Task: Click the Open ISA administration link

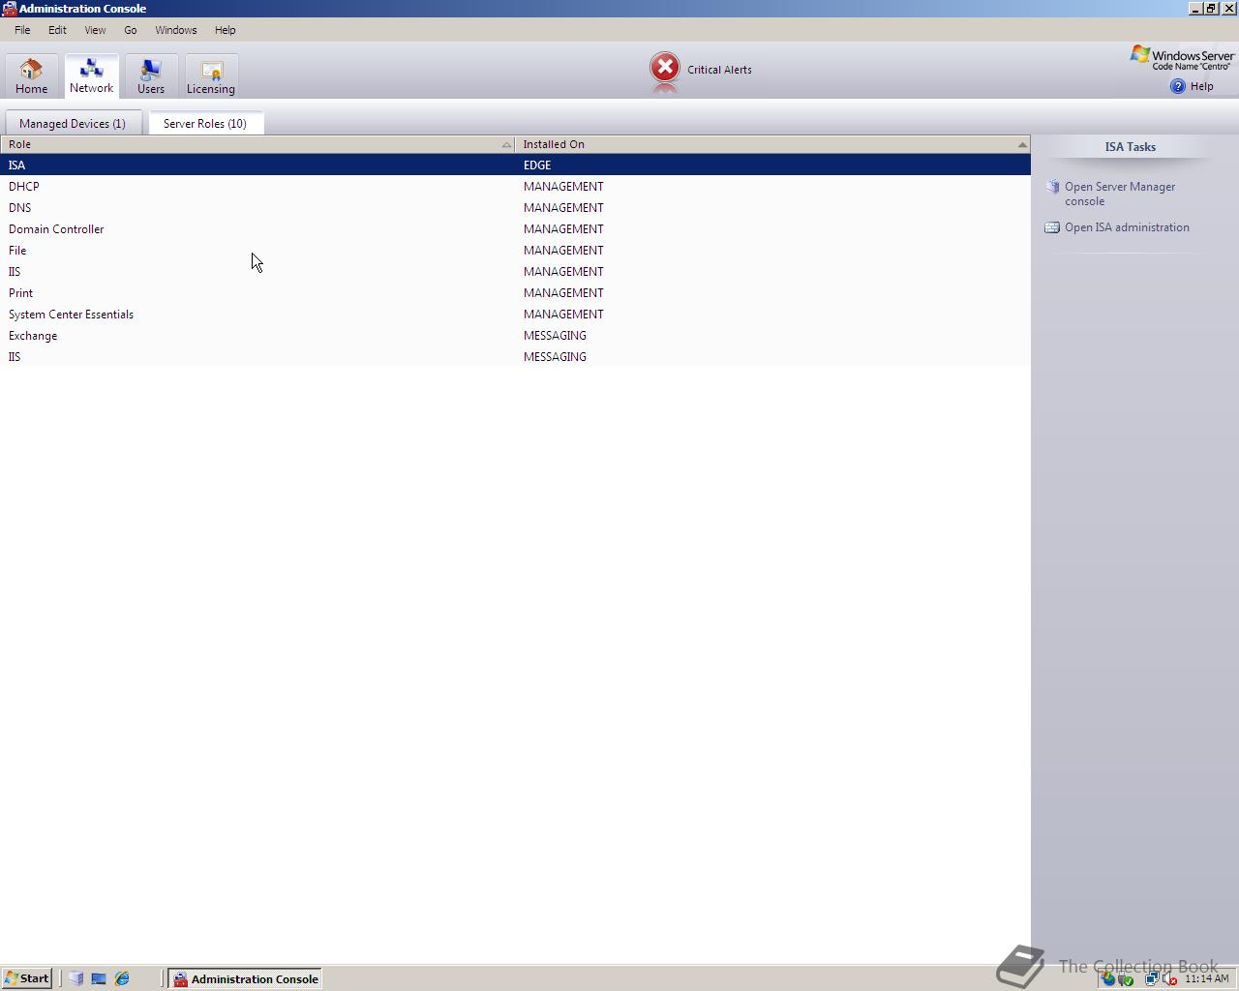Action: click(x=1127, y=227)
